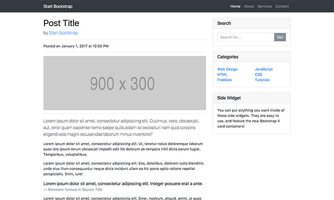Image resolution: width=334 pixels, height=200 pixels.
Task: Open the Home nav item
Action: coord(235,6)
